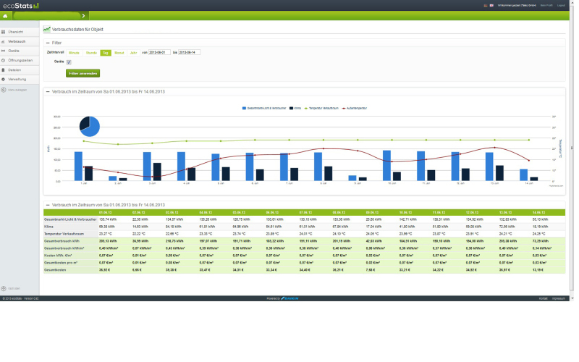Viewport: 579px width, 362px height.
Task: Select the Minute time interval
Action: (75, 53)
